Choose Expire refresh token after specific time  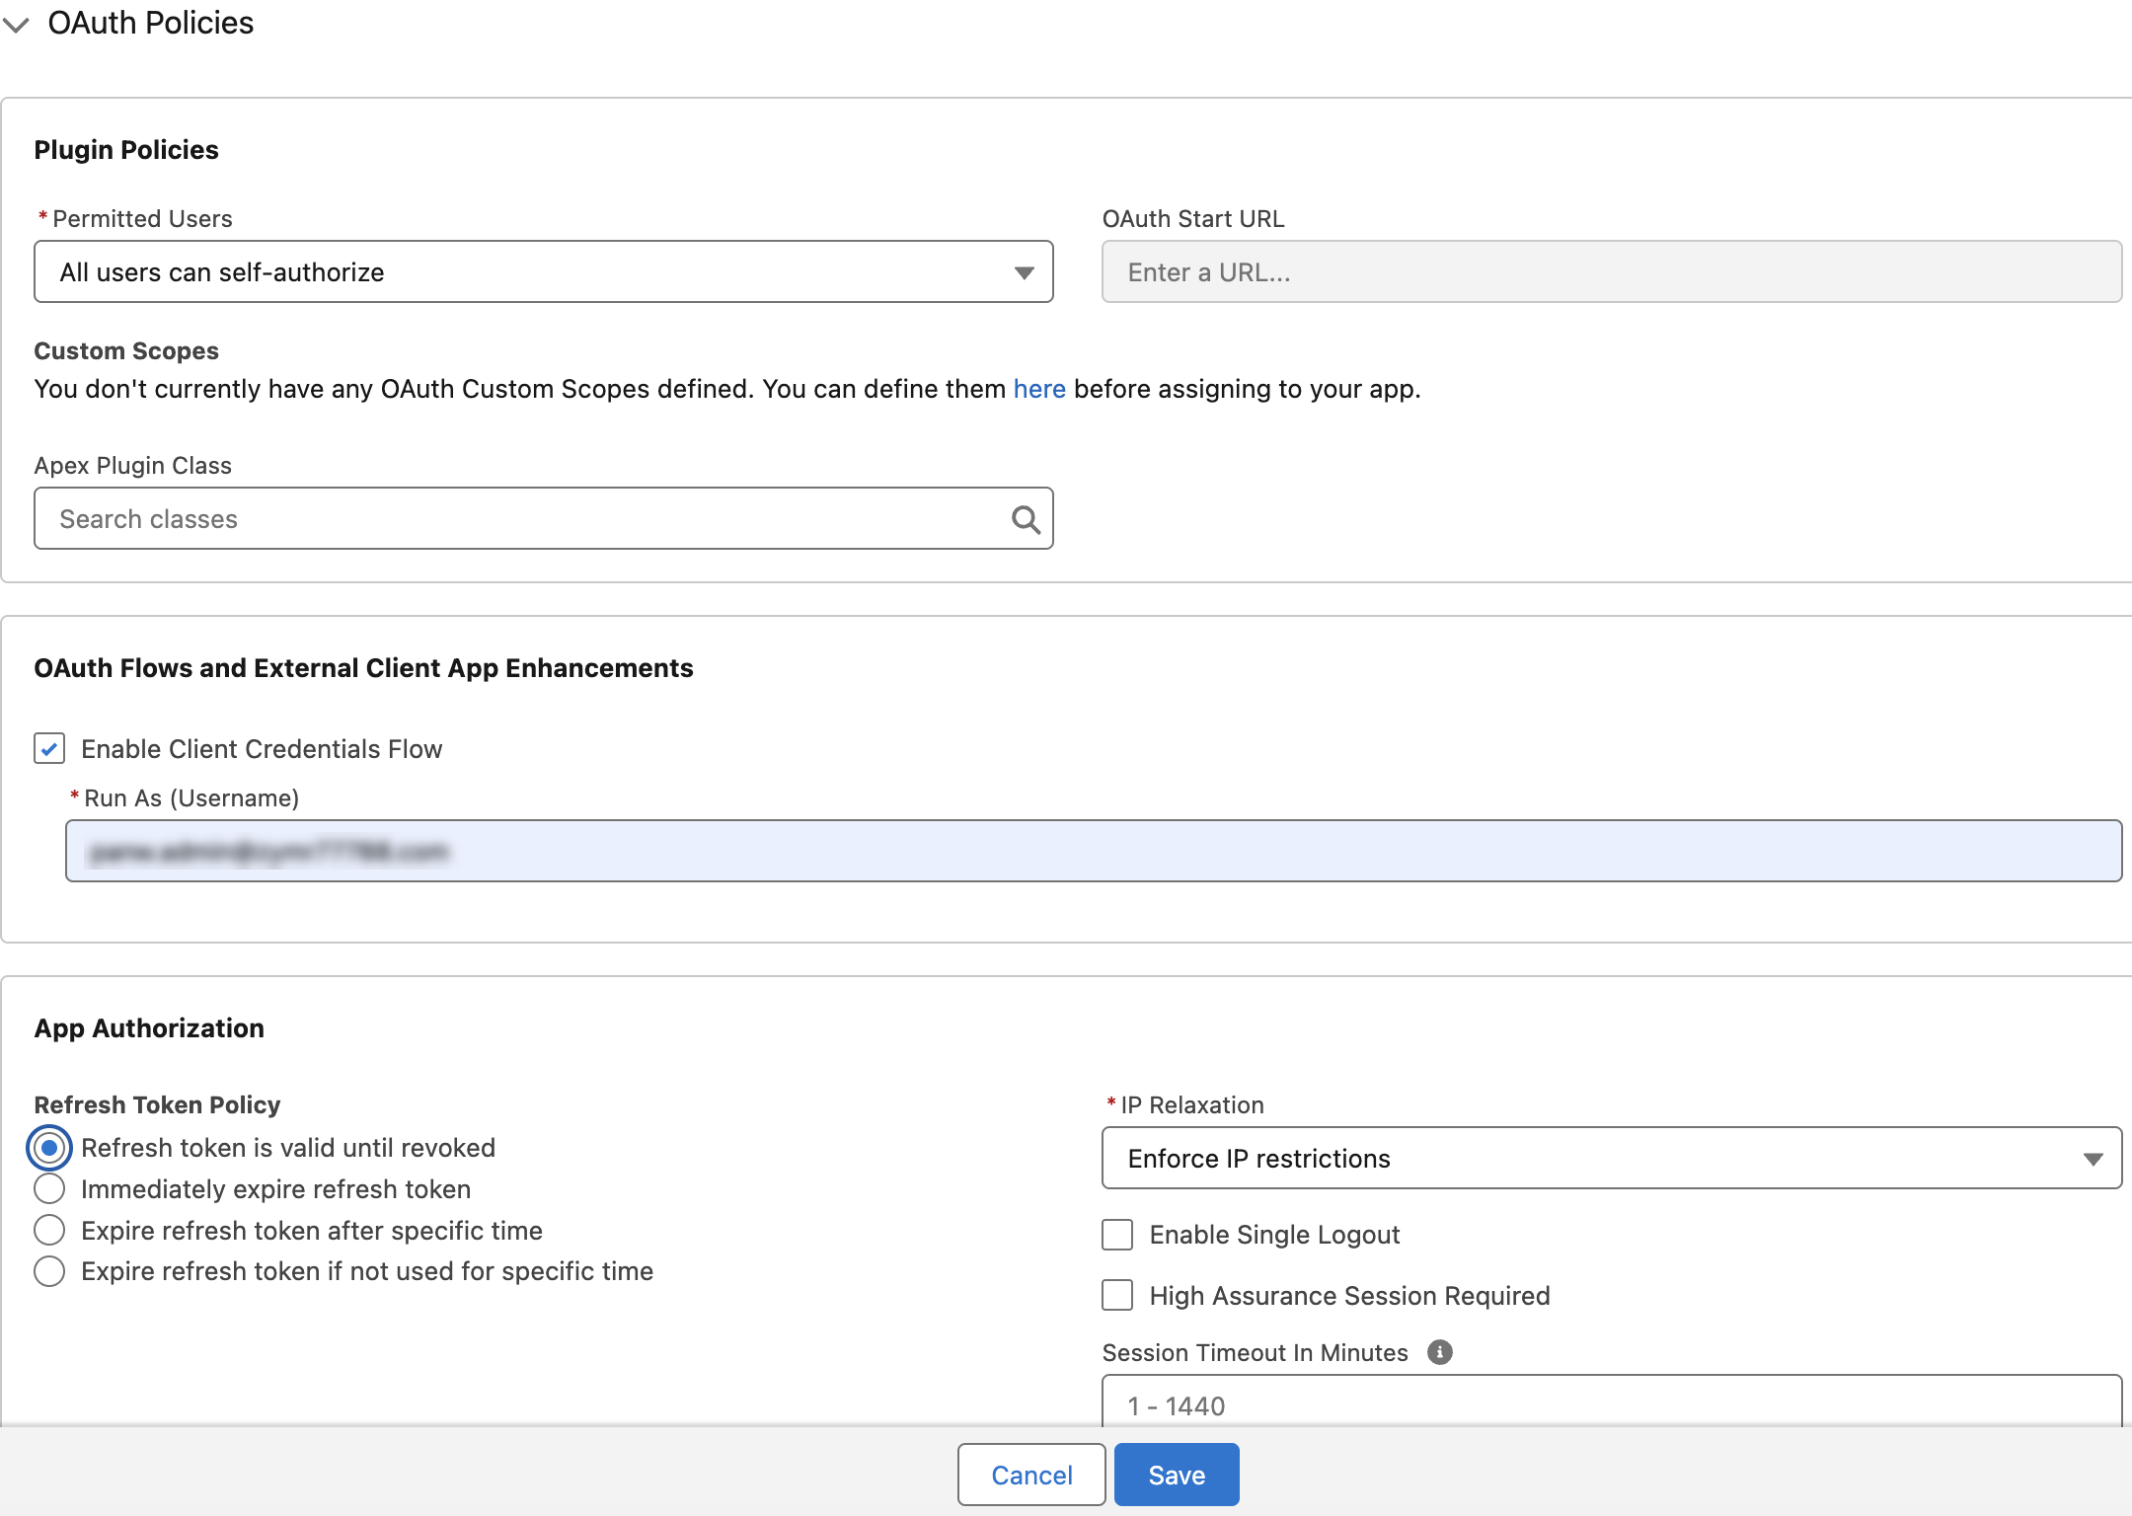[x=49, y=1230]
